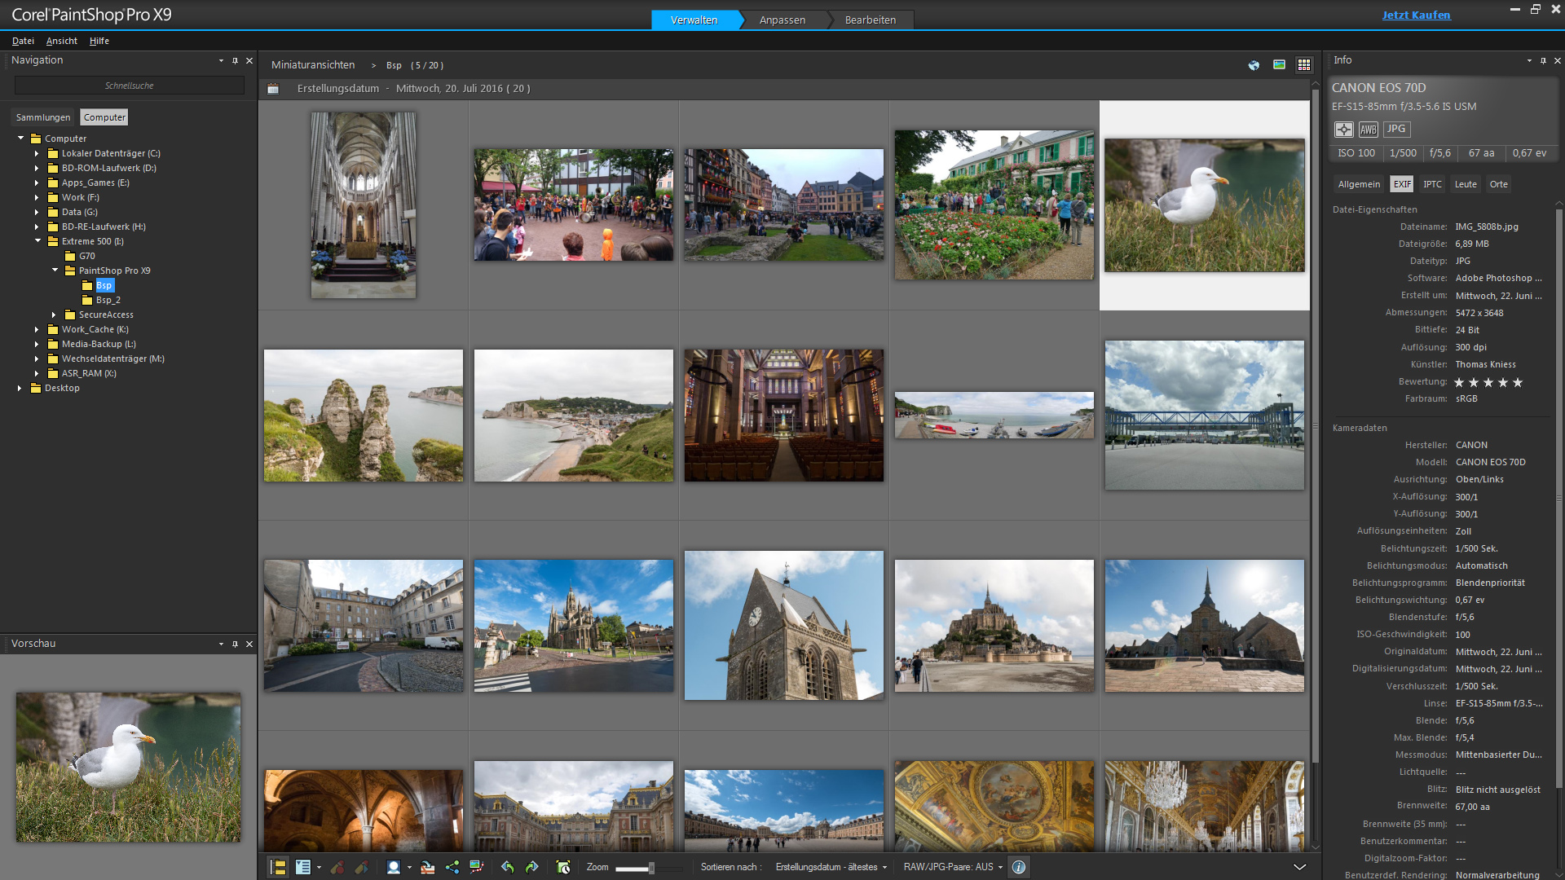Show the Orte info tab
The width and height of the screenshot is (1565, 880).
tap(1498, 184)
